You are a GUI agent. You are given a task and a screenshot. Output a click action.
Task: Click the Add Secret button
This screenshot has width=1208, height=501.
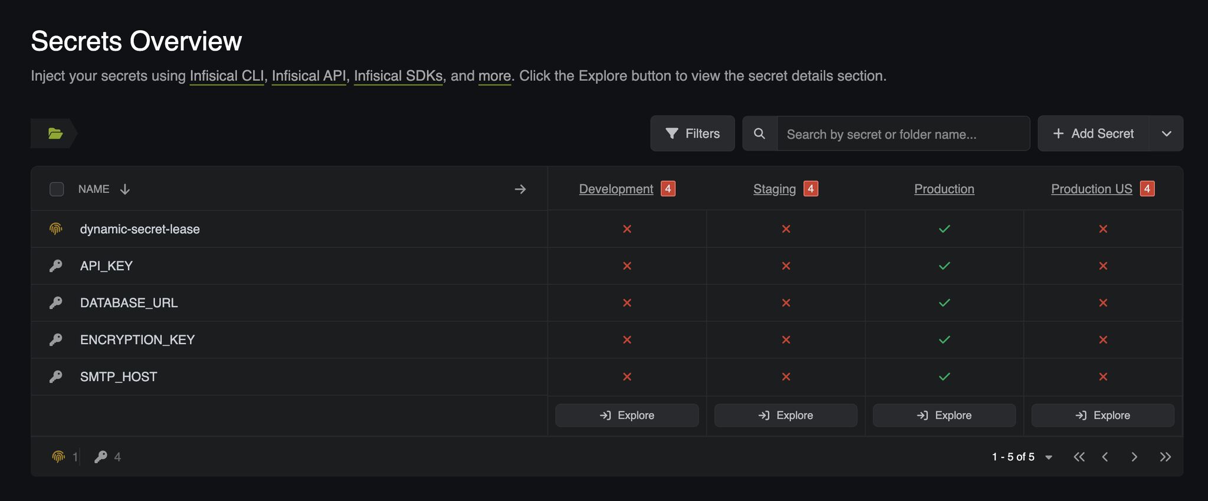pos(1094,133)
